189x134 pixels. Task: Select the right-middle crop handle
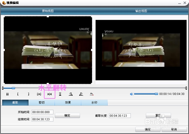(92, 50)
